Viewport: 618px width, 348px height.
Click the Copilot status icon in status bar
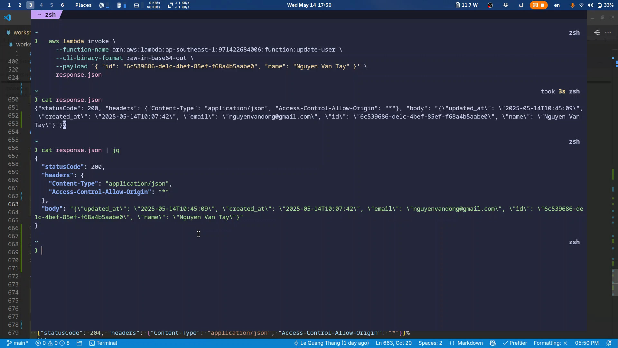point(492,343)
